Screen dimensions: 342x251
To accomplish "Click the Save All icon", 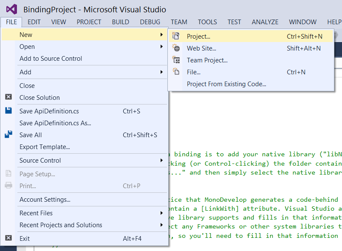I will coord(8,134).
